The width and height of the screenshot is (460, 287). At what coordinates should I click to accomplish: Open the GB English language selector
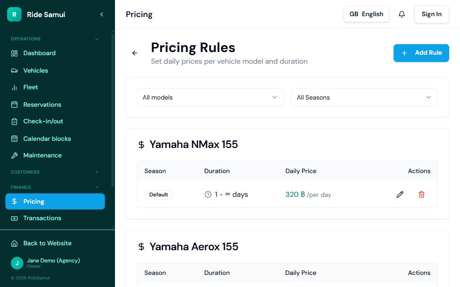coord(366,14)
